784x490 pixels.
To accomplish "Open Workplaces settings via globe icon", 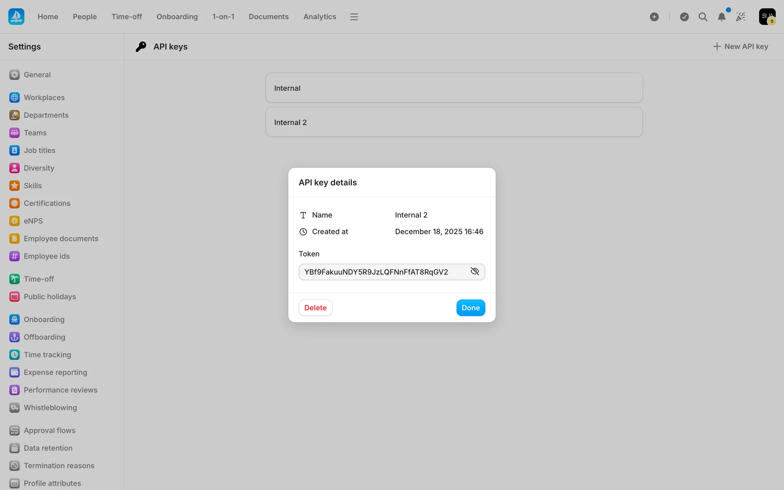I will pyautogui.click(x=15, y=98).
